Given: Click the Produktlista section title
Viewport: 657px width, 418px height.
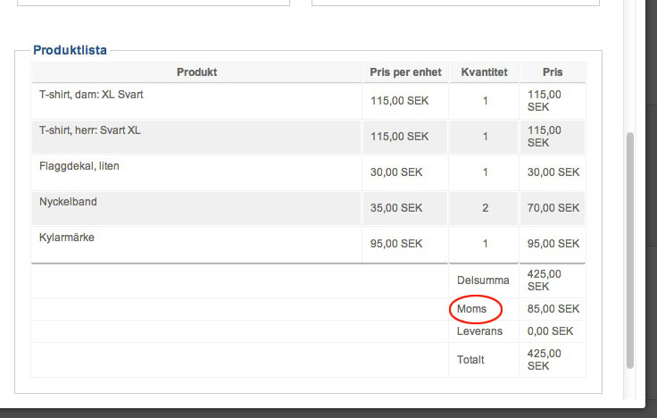Looking at the screenshot, I should pos(70,51).
